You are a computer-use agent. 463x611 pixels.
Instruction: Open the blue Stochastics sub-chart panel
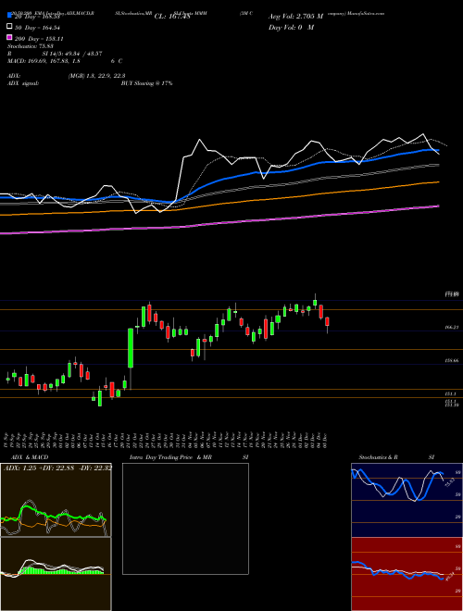tap(407, 500)
